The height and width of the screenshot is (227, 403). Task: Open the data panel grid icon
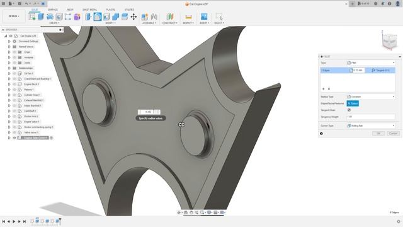click(4, 4)
